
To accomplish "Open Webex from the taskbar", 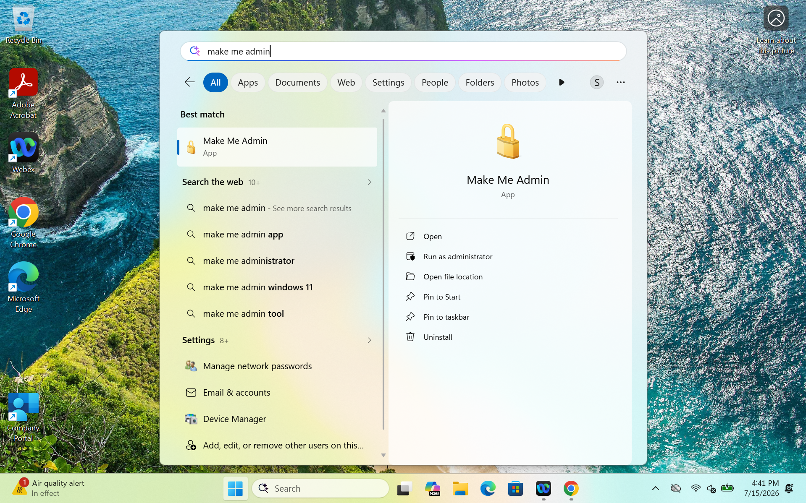I will pos(543,488).
